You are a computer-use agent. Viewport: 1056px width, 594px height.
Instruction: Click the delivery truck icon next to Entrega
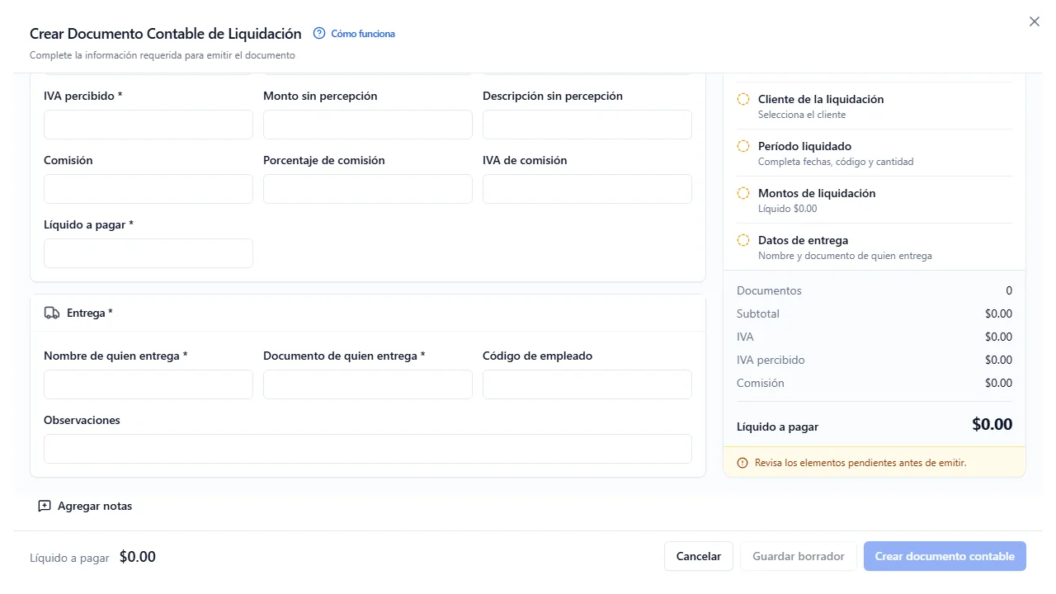52,313
